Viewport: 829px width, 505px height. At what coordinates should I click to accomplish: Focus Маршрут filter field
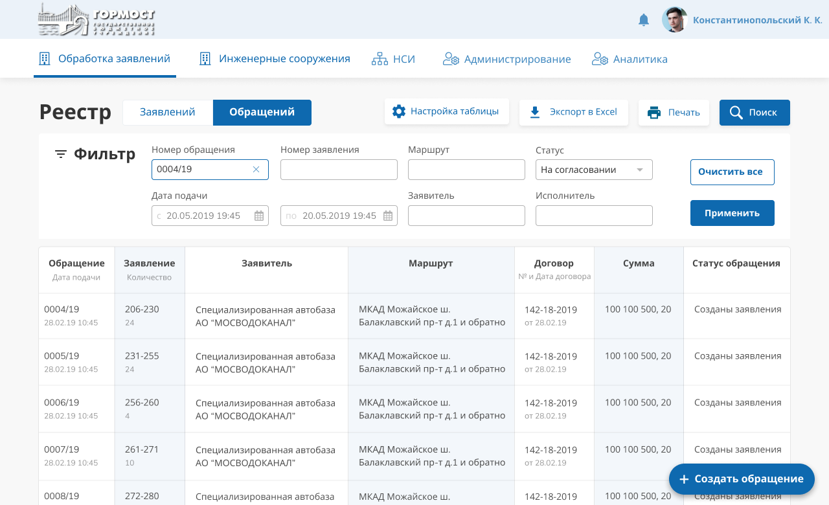pos(466,170)
